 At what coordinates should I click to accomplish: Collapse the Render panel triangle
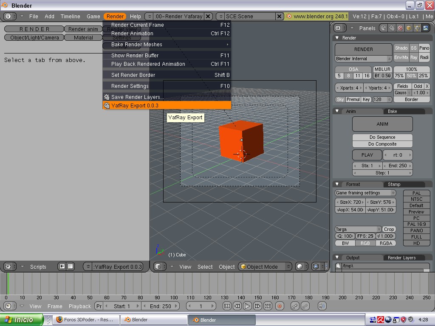point(337,38)
